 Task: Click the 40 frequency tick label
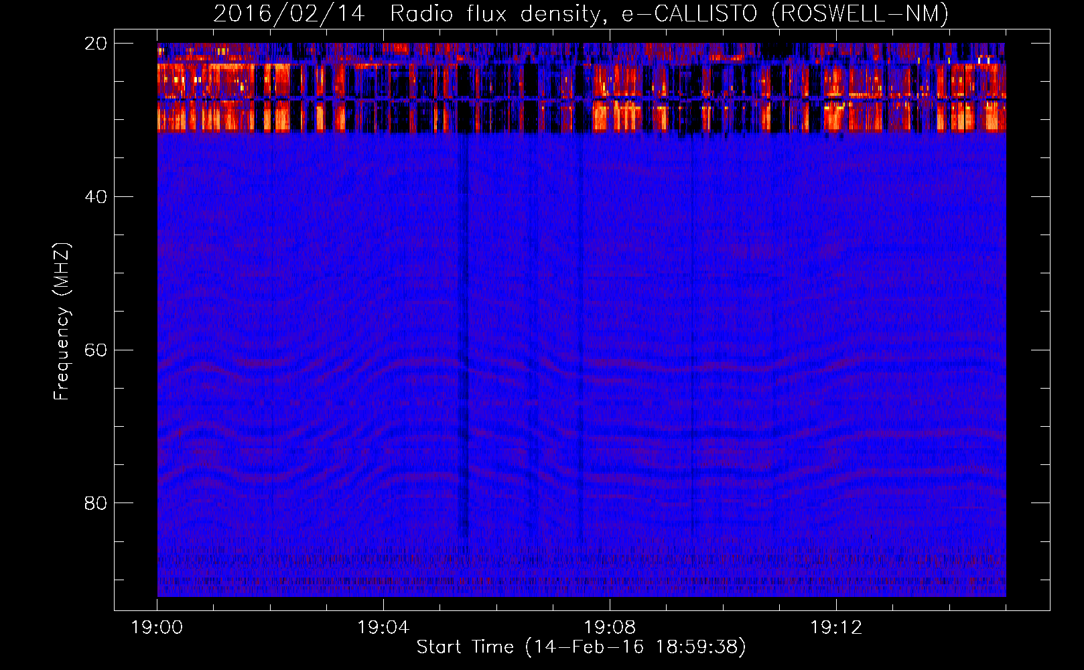coord(96,197)
